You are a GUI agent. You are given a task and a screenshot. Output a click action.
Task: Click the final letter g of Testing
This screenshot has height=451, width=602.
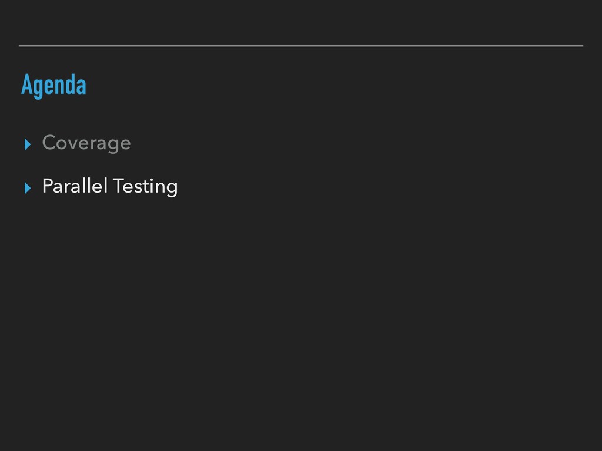pyautogui.click(x=172, y=190)
